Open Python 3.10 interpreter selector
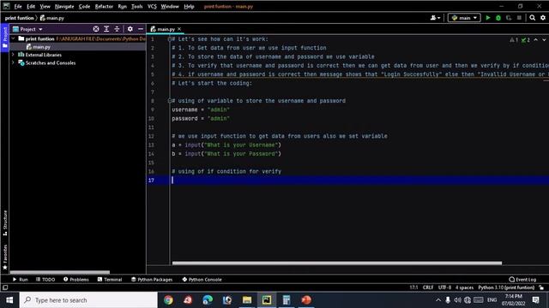Image resolution: width=549 pixels, height=308 pixels. 506,287
